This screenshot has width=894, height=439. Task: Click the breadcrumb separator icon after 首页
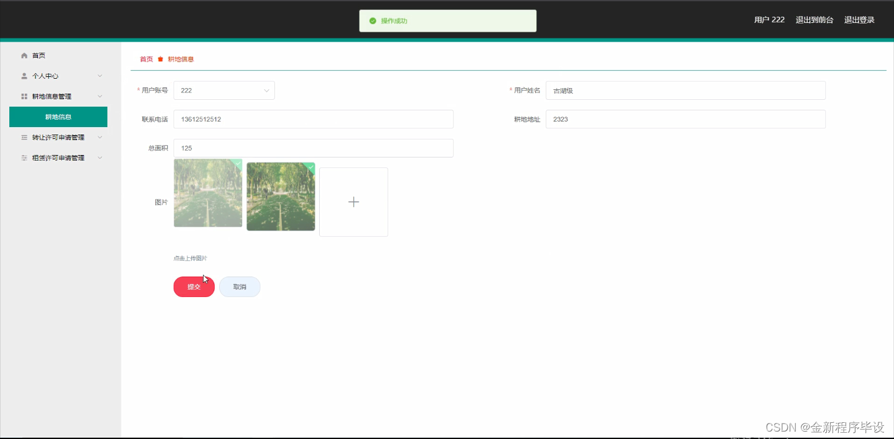(160, 58)
